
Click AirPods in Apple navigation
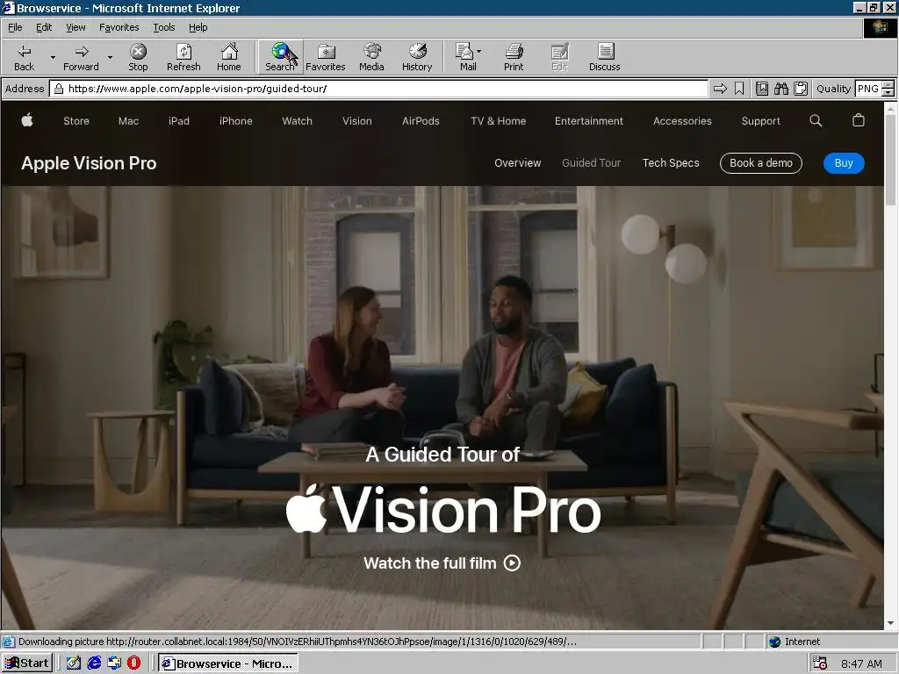(421, 121)
